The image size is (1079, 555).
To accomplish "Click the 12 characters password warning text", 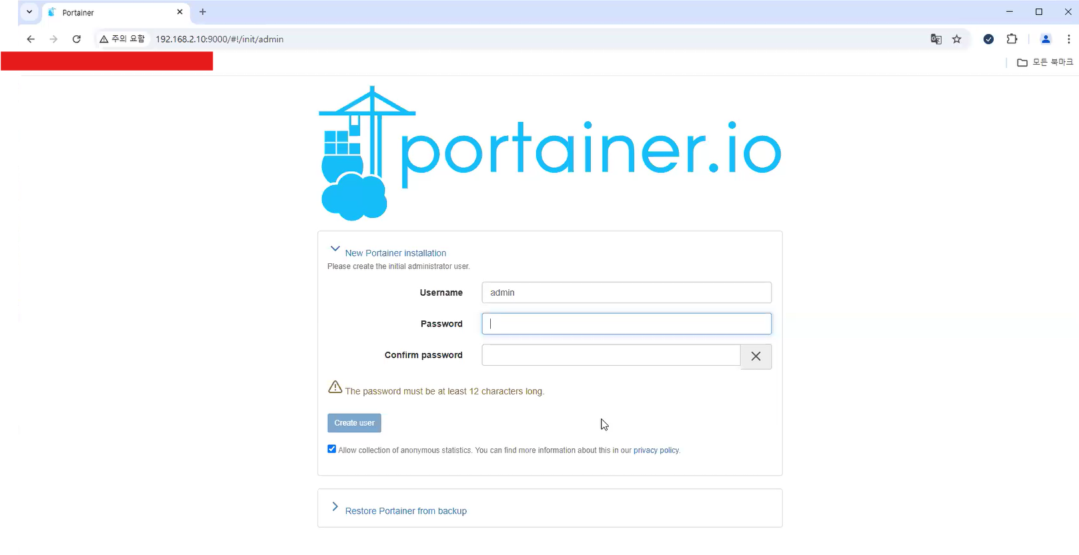I will tap(444, 391).
